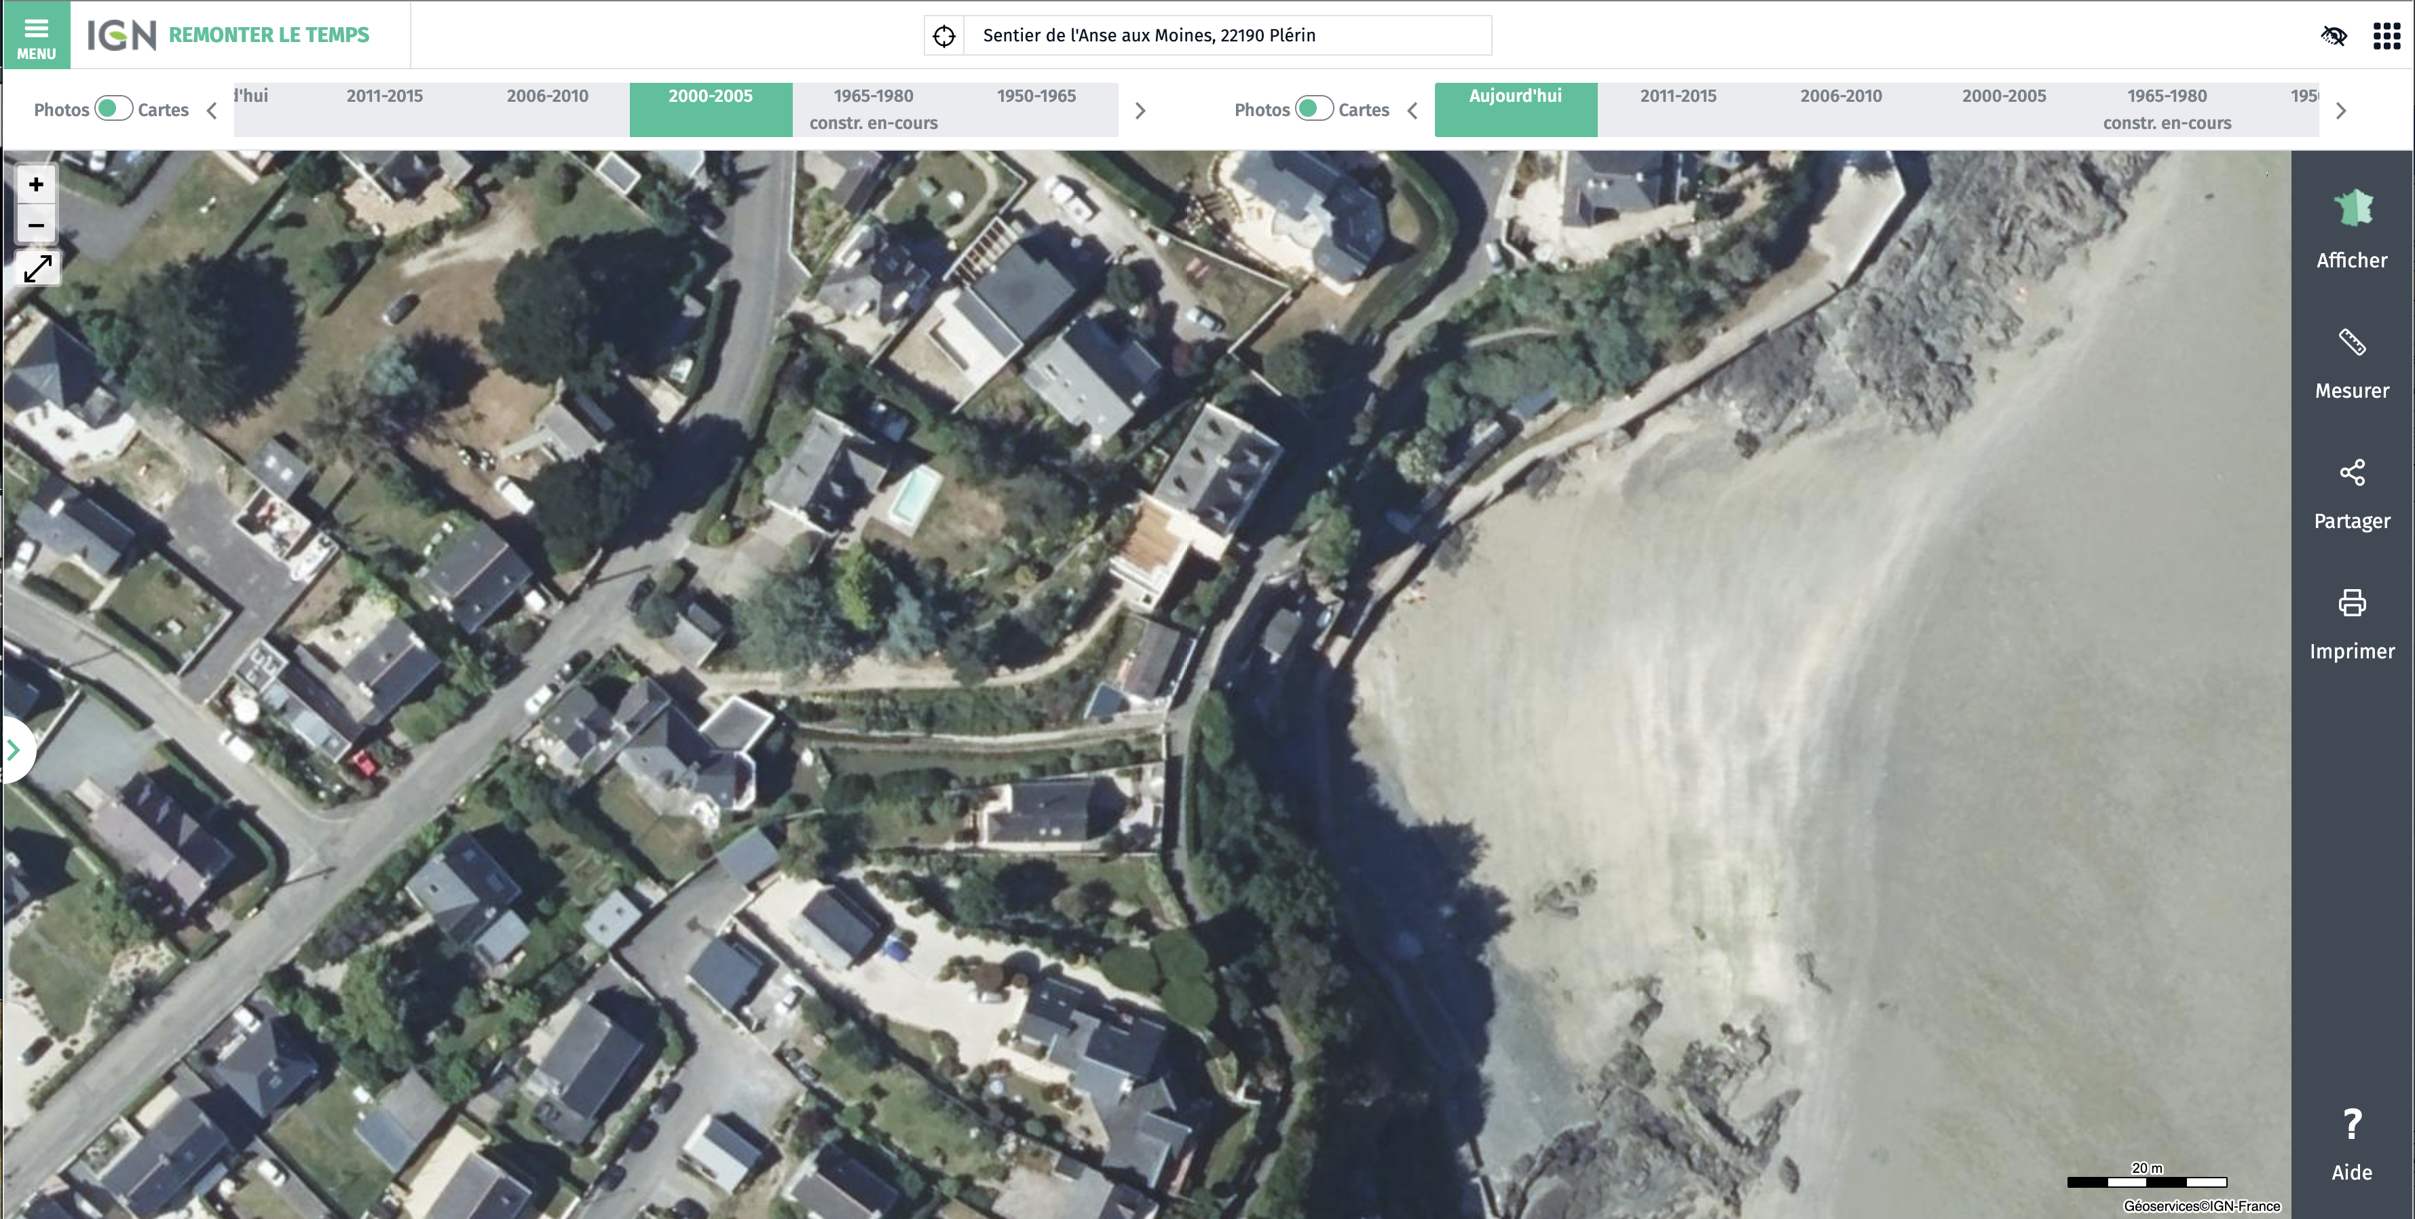The width and height of the screenshot is (2415, 1219).
Task: Open the MENU hamburger button
Action: pos(35,35)
